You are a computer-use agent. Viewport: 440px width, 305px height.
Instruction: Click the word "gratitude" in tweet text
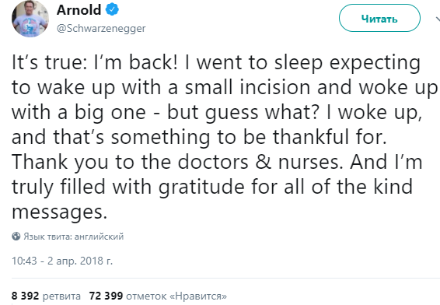(201, 188)
